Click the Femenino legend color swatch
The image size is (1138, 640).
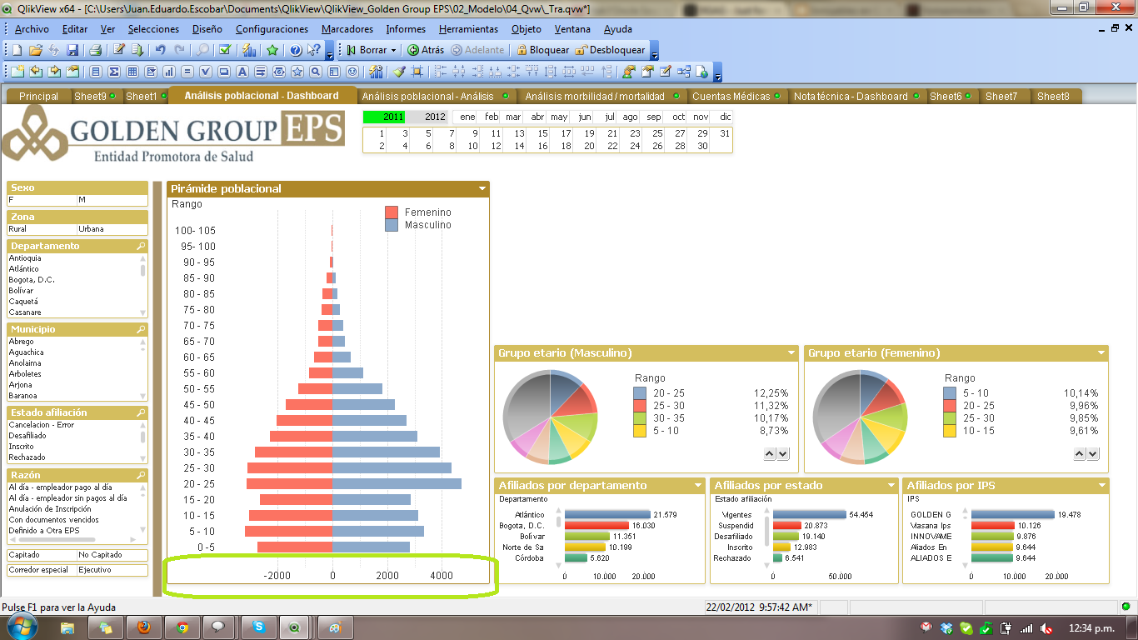coord(392,212)
